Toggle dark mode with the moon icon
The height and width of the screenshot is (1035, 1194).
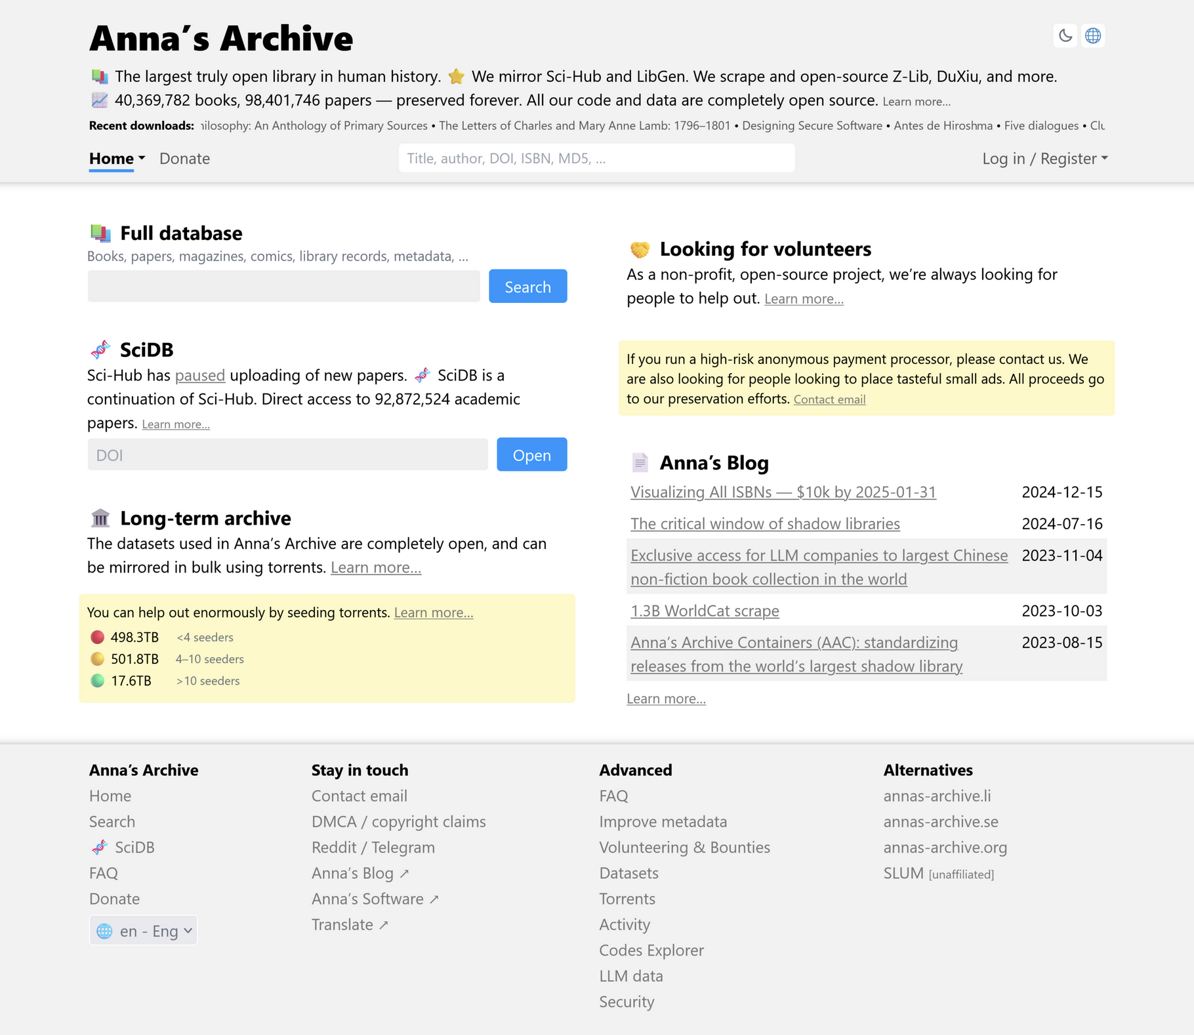pos(1065,35)
